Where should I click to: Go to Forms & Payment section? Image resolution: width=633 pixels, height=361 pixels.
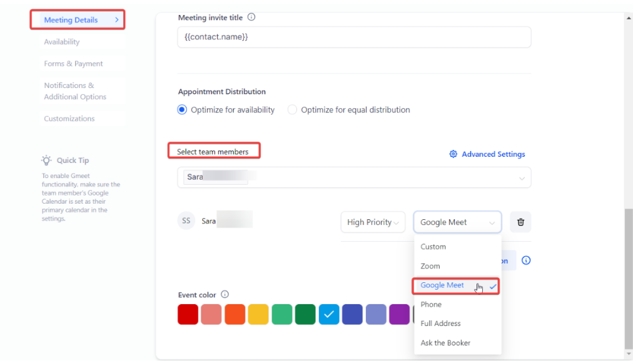coord(73,64)
